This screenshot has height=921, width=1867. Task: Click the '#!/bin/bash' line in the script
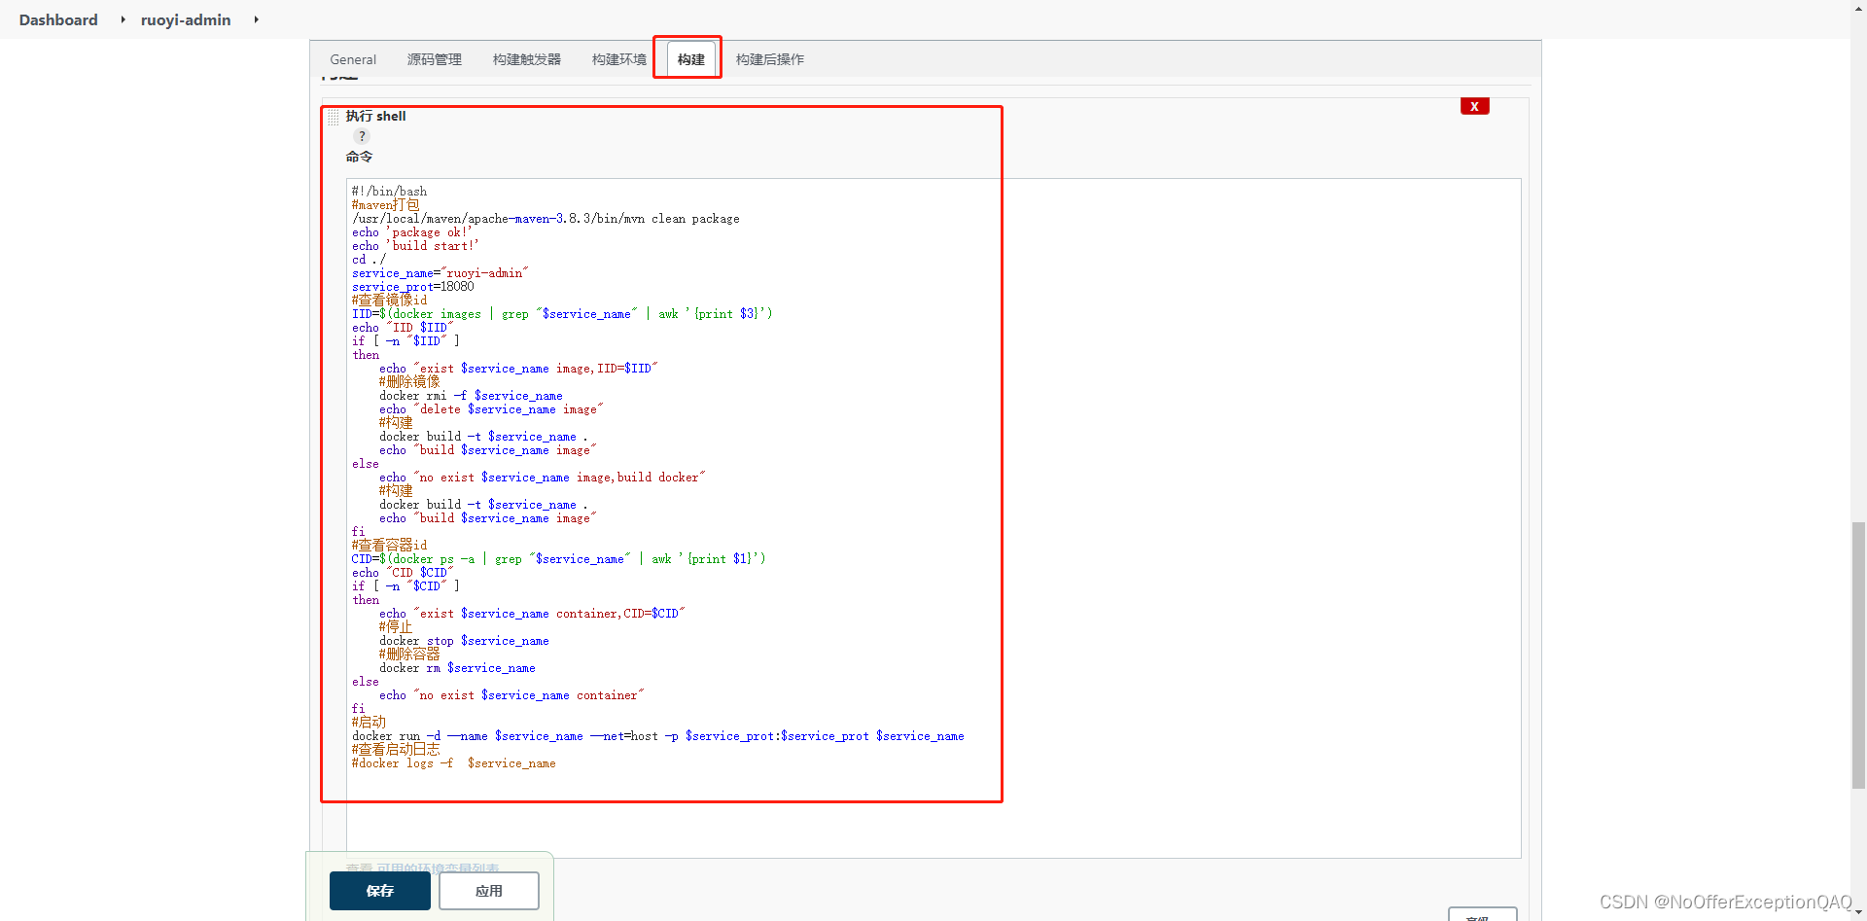[x=389, y=192]
